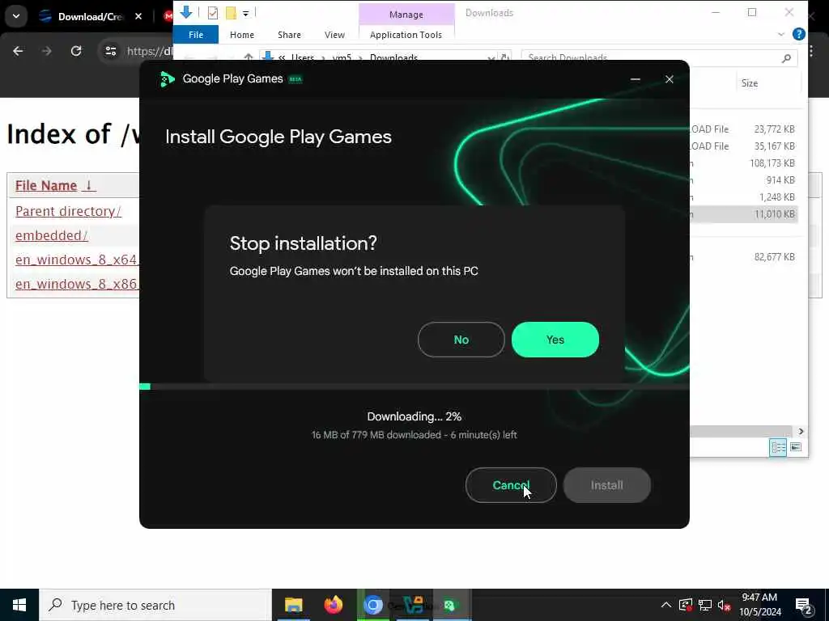Open the Google Play Games taskbar icon

coord(449,605)
